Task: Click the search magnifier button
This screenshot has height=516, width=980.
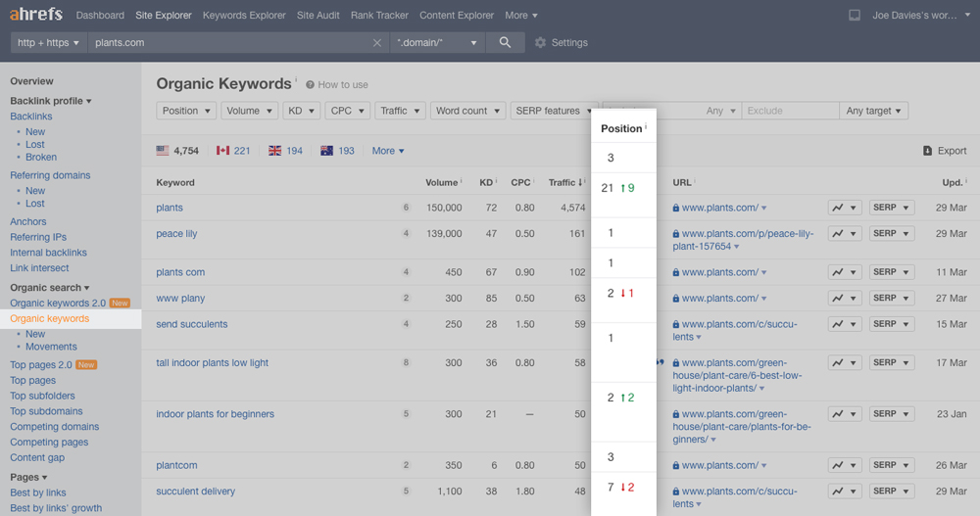Action: (x=505, y=42)
